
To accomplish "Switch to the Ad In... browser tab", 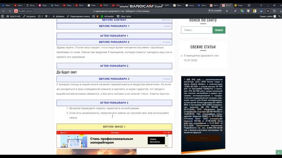I will (214, 5).
